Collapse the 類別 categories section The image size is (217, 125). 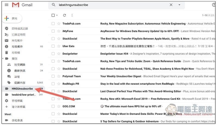[x=3, y=59]
